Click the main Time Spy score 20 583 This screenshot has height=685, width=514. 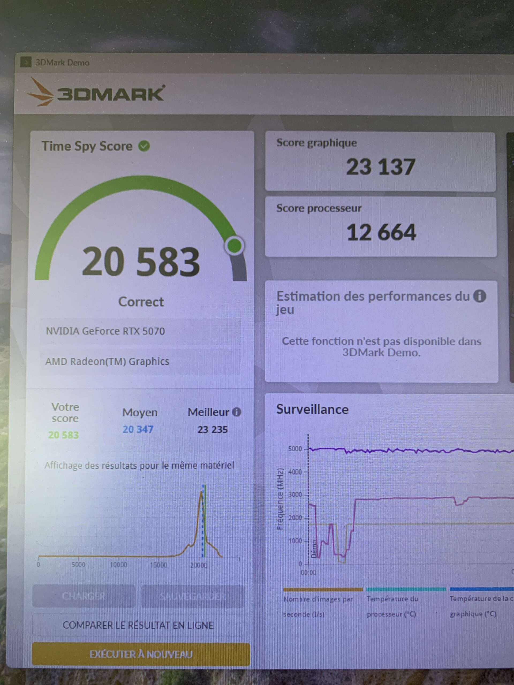(141, 262)
